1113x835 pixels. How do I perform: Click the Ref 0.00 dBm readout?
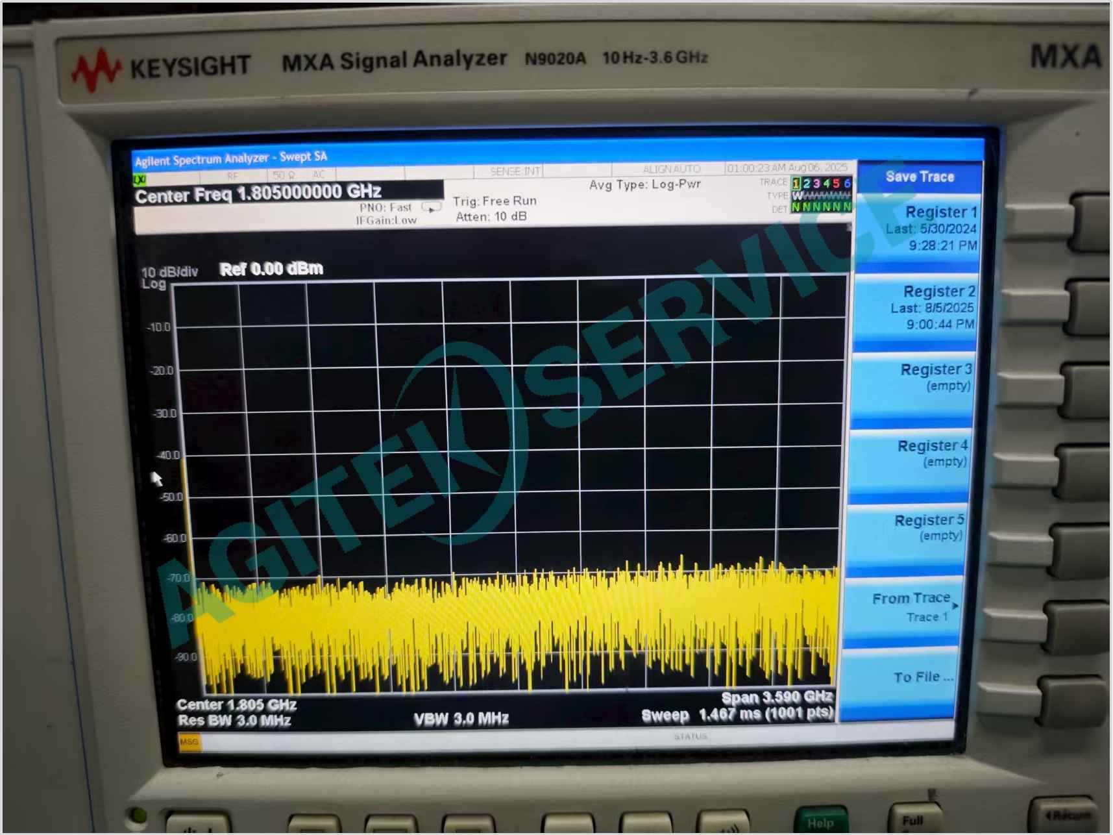(271, 269)
